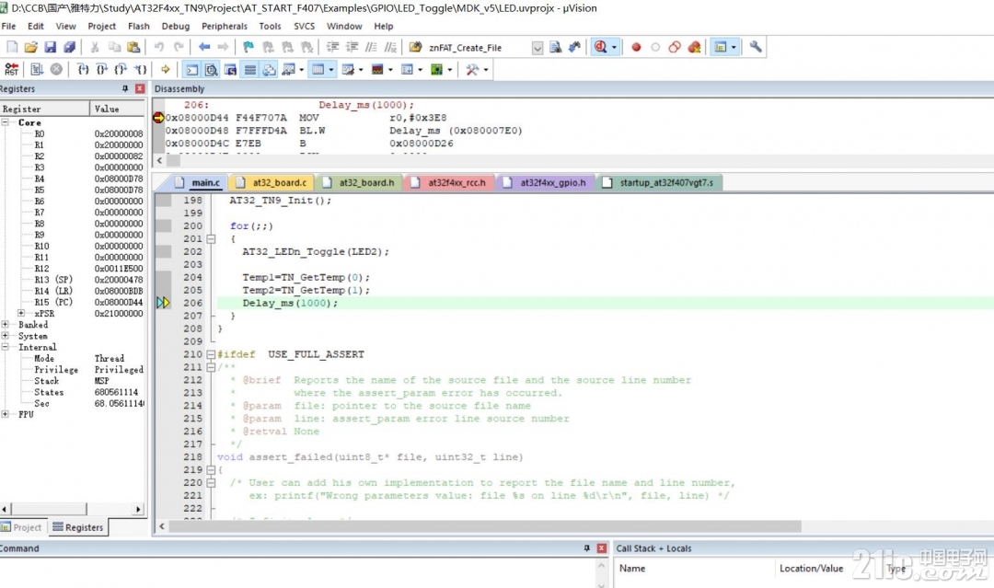The width and height of the screenshot is (994, 588).
Task: Close the Command panel
Action: [x=602, y=548]
